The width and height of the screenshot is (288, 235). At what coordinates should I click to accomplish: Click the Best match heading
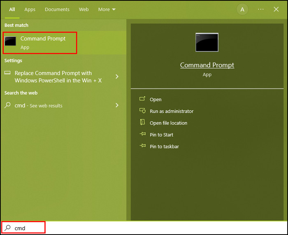16,25
